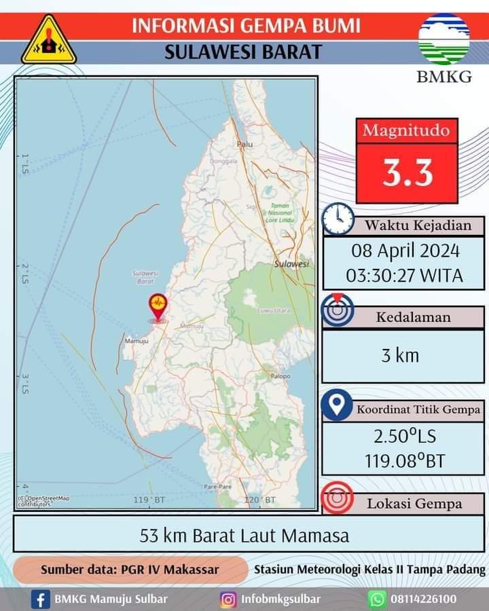489x611 pixels.
Task: Click the Waktu Kejadian heading
Action: [418, 225]
